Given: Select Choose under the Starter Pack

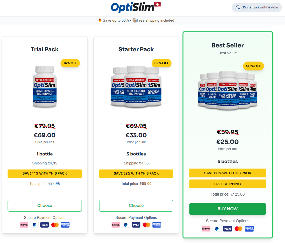Looking at the screenshot, I should pyautogui.click(x=136, y=205).
